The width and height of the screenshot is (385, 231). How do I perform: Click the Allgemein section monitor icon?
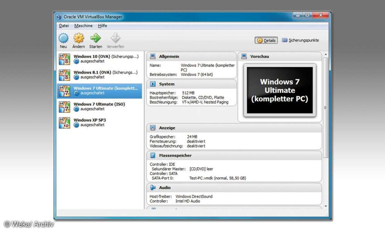pos(153,56)
